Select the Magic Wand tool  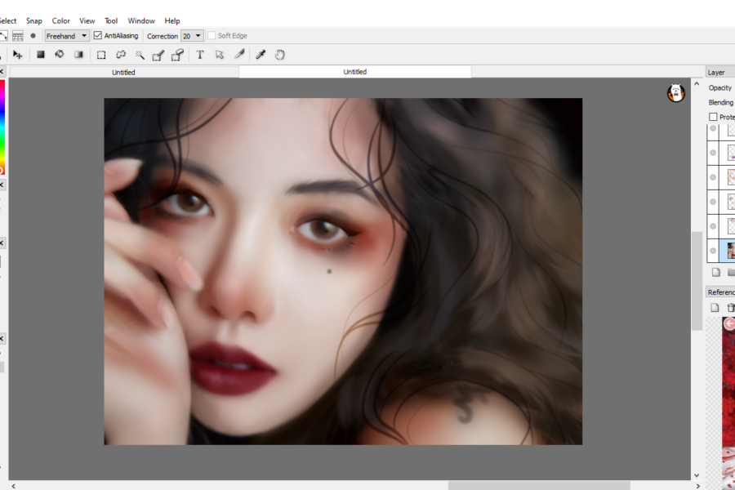[140, 55]
